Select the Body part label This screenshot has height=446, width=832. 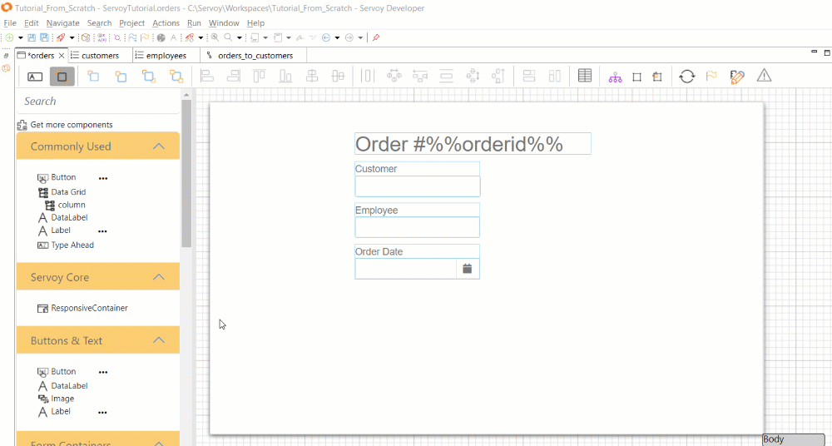point(793,439)
